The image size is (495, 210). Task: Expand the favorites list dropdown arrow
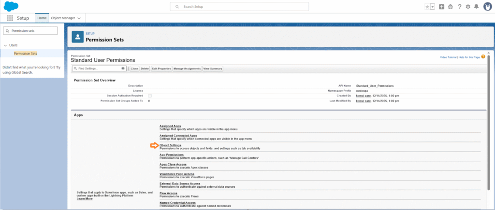432,7
